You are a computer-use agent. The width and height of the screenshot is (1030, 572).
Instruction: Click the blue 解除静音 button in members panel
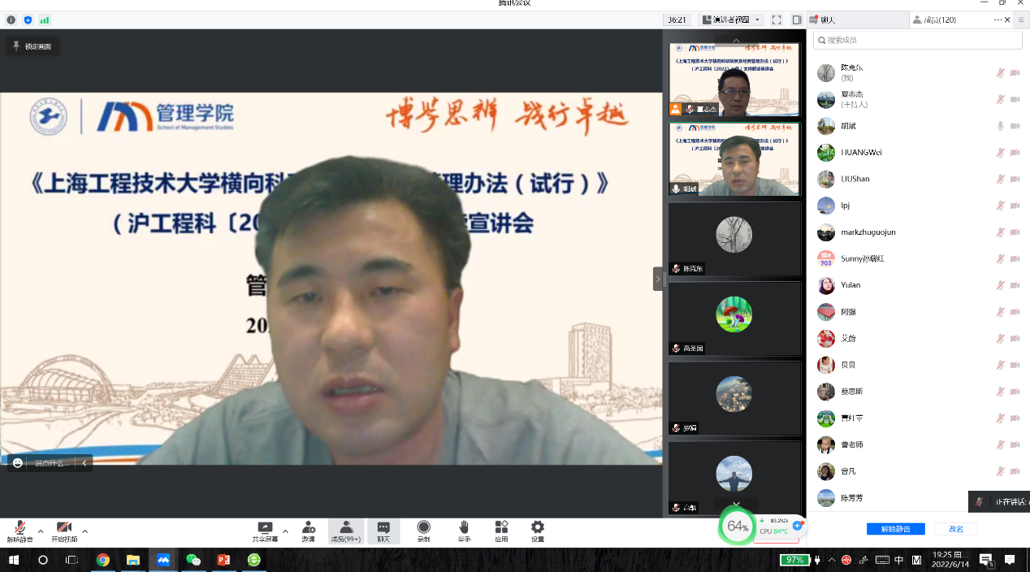click(x=895, y=529)
